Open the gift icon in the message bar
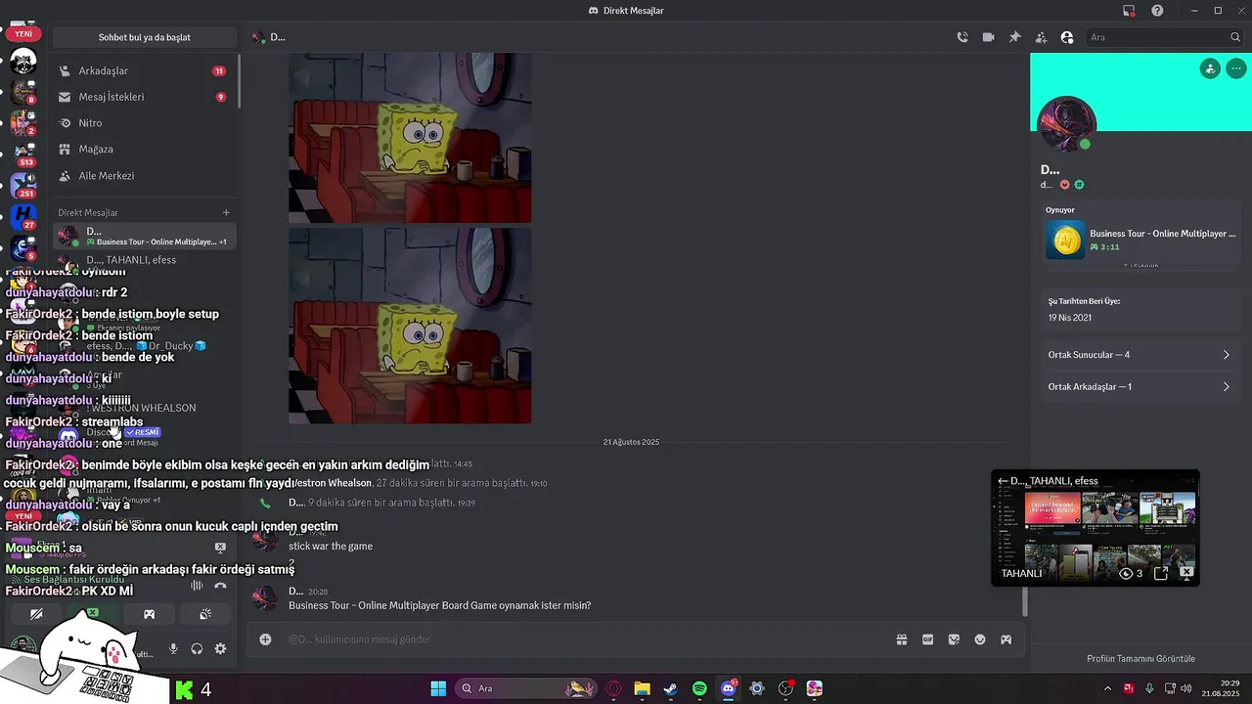This screenshot has height=704, width=1252. [902, 639]
